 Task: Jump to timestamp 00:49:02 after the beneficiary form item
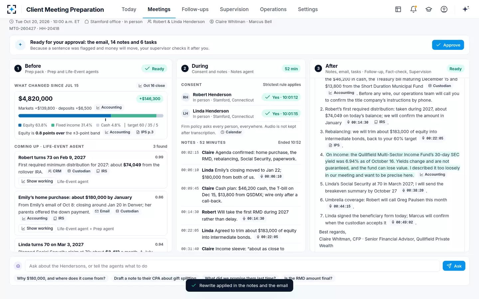click(402, 223)
